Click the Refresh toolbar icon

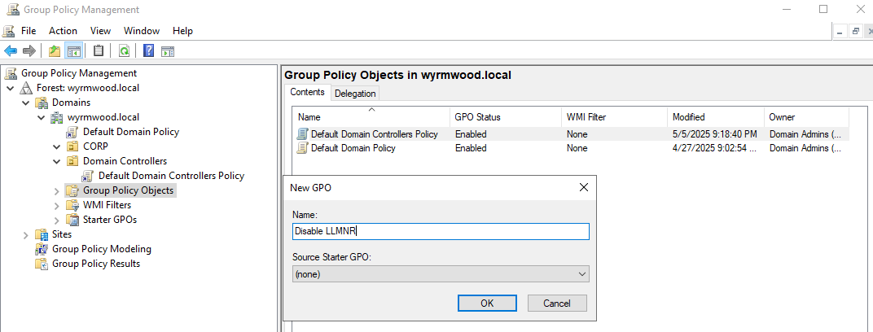124,51
